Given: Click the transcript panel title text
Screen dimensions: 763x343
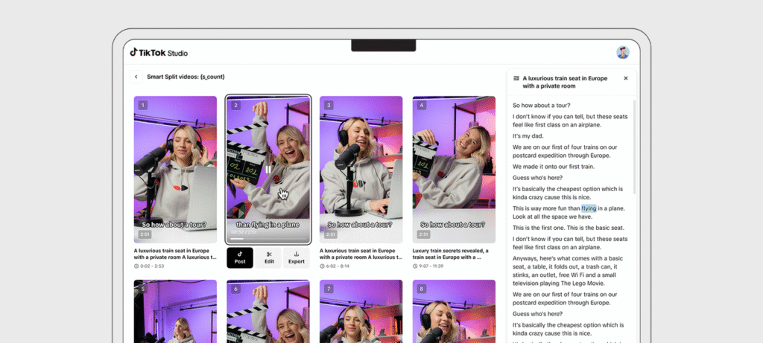Looking at the screenshot, I should pyautogui.click(x=565, y=82).
